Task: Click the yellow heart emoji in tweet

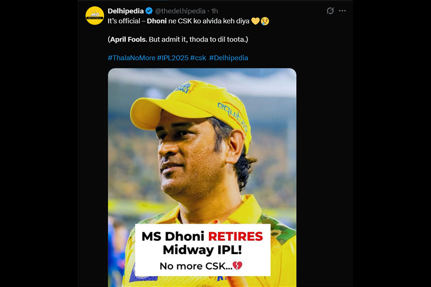Action: pyautogui.click(x=255, y=22)
